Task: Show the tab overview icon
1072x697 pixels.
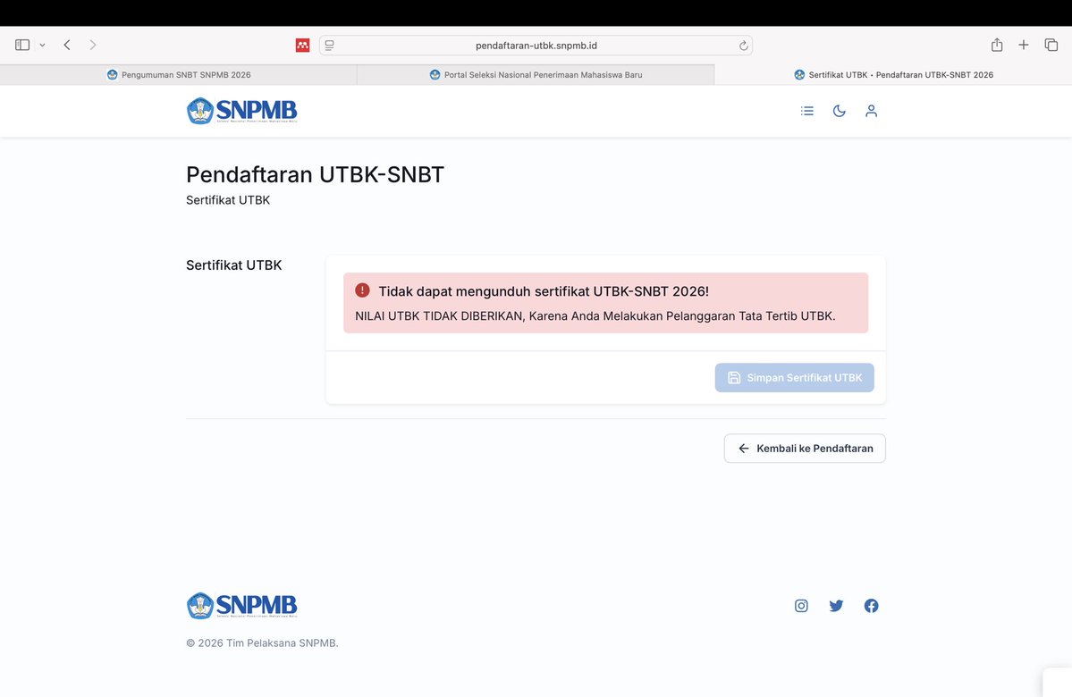Action: click(1051, 45)
